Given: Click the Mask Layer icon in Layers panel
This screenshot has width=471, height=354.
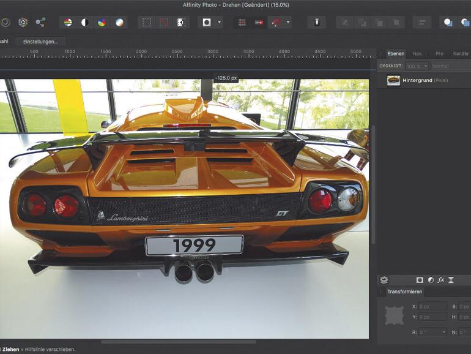Looking at the screenshot, I should [420, 280].
